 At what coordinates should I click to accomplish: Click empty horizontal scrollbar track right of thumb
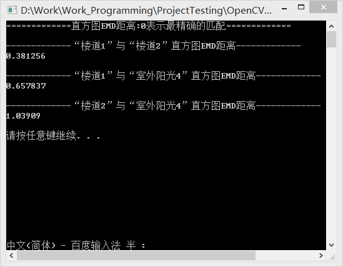[286, 255]
